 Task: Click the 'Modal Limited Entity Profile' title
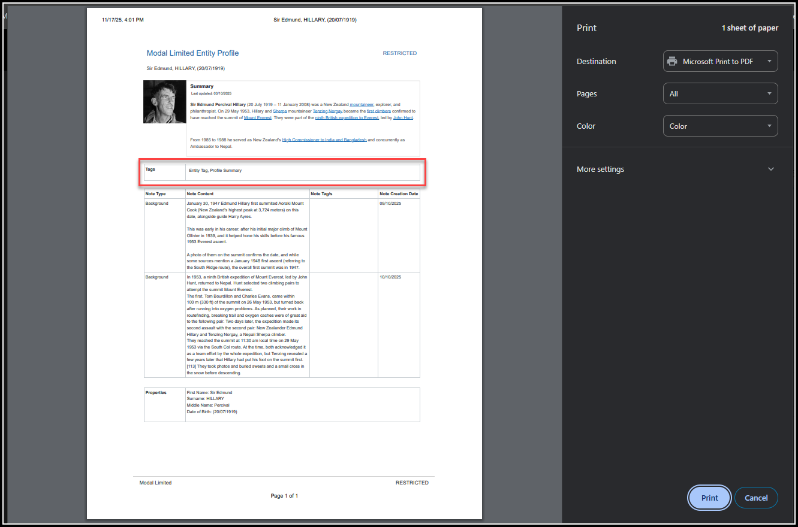tap(192, 53)
